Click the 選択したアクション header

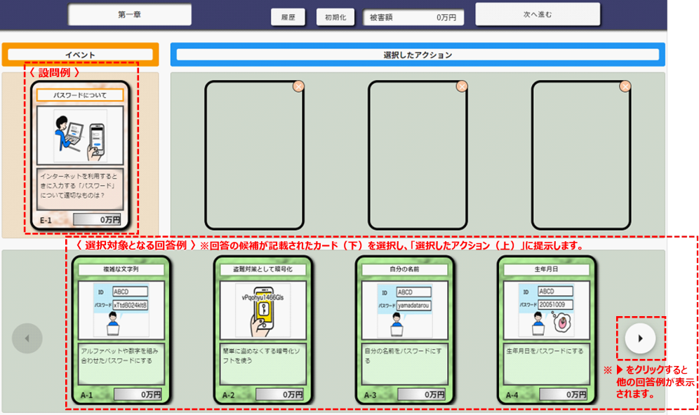click(x=418, y=55)
